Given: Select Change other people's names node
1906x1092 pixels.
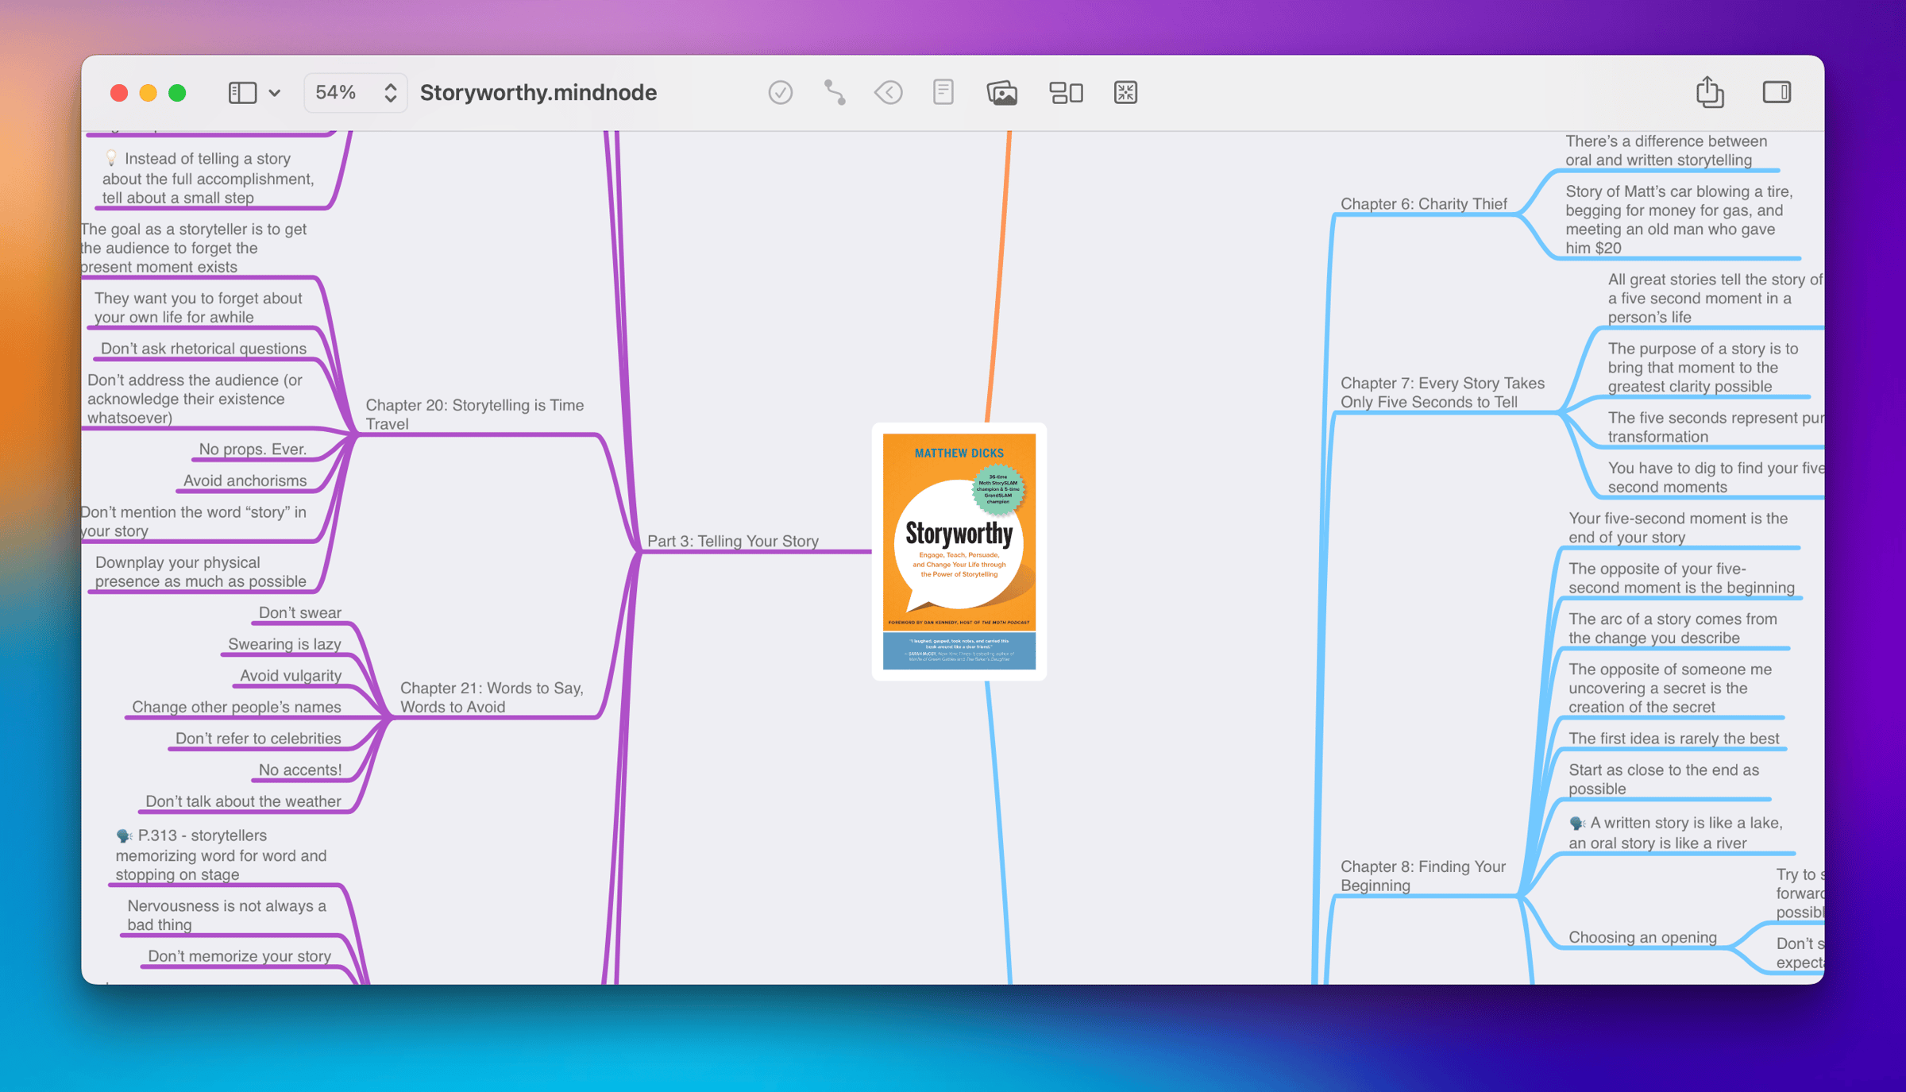Looking at the screenshot, I should (x=237, y=707).
